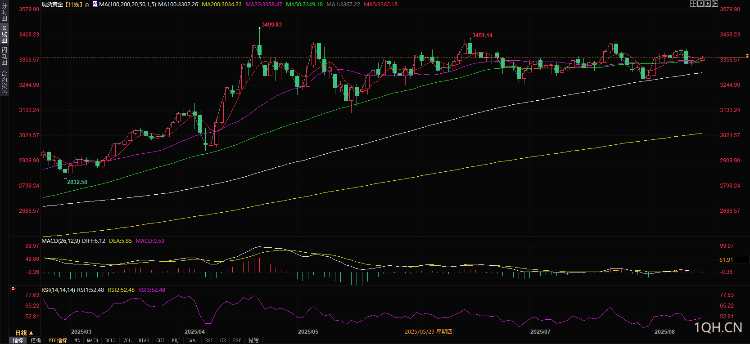The width and height of the screenshot is (750, 344).
Task: Click the crosshair cursor icon at top right
Action: click(x=693, y=4)
